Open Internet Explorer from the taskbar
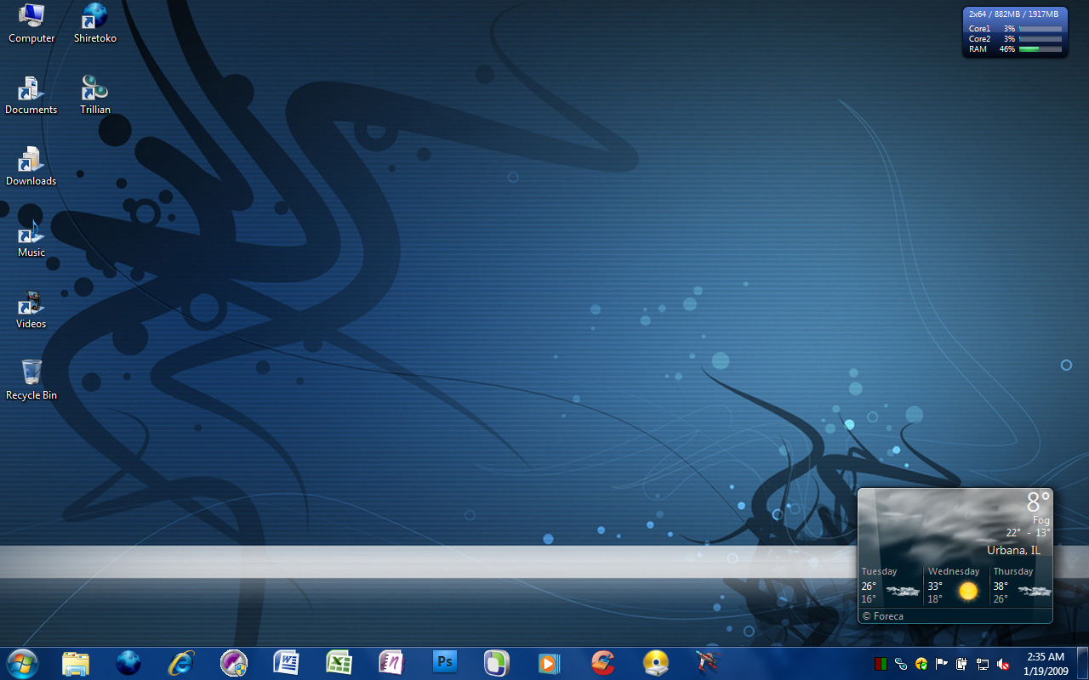The height and width of the screenshot is (680, 1089). click(x=181, y=662)
